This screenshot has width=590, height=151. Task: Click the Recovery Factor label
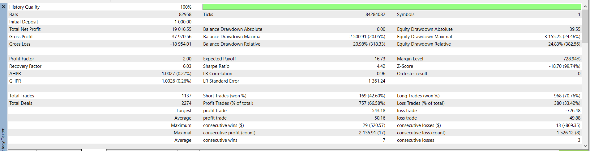(x=25, y=66)
